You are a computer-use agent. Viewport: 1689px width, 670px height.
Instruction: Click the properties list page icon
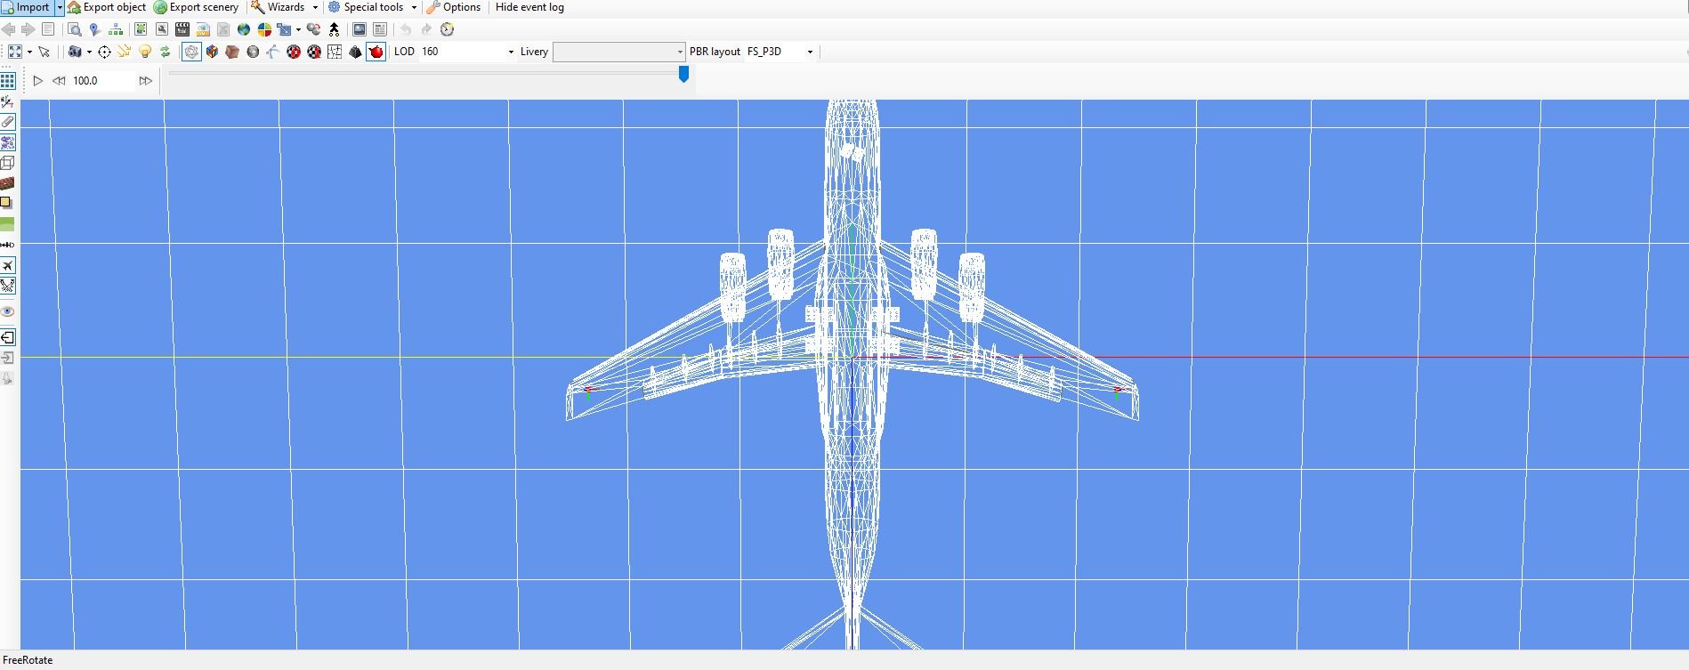click(x=380, y=29)
